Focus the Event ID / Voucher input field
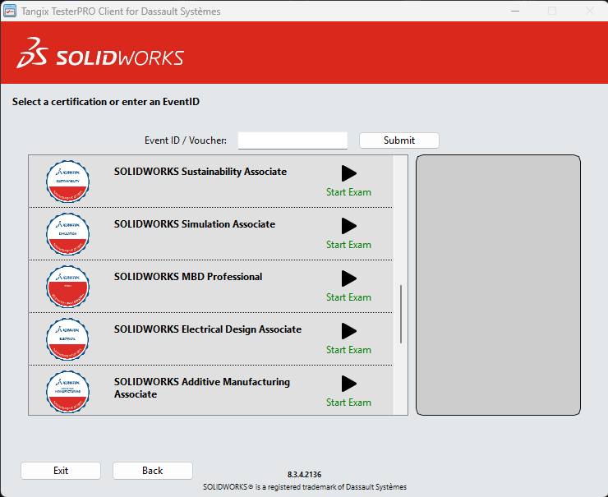This screenshot has height=497, width=608. point(292,140)
